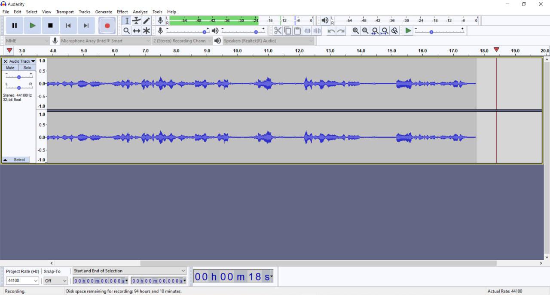Open the MME audio host dropdown
This screenshot has width=550, height=295.
27,41
